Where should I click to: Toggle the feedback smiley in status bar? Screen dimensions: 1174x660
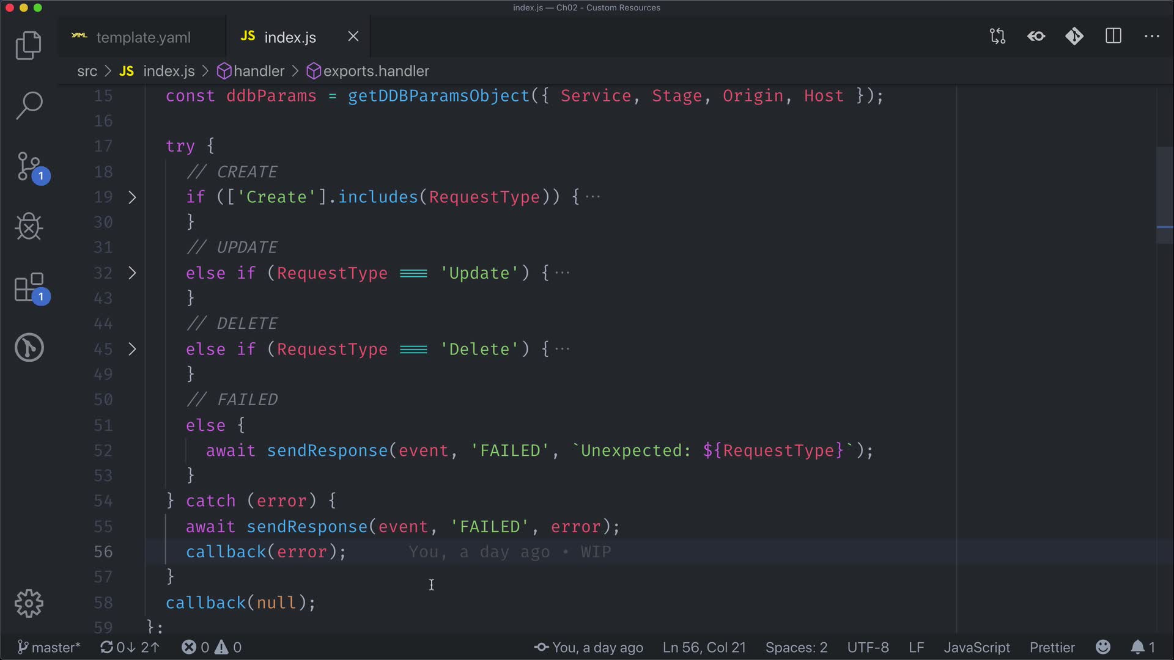[x=1102, y=647]
